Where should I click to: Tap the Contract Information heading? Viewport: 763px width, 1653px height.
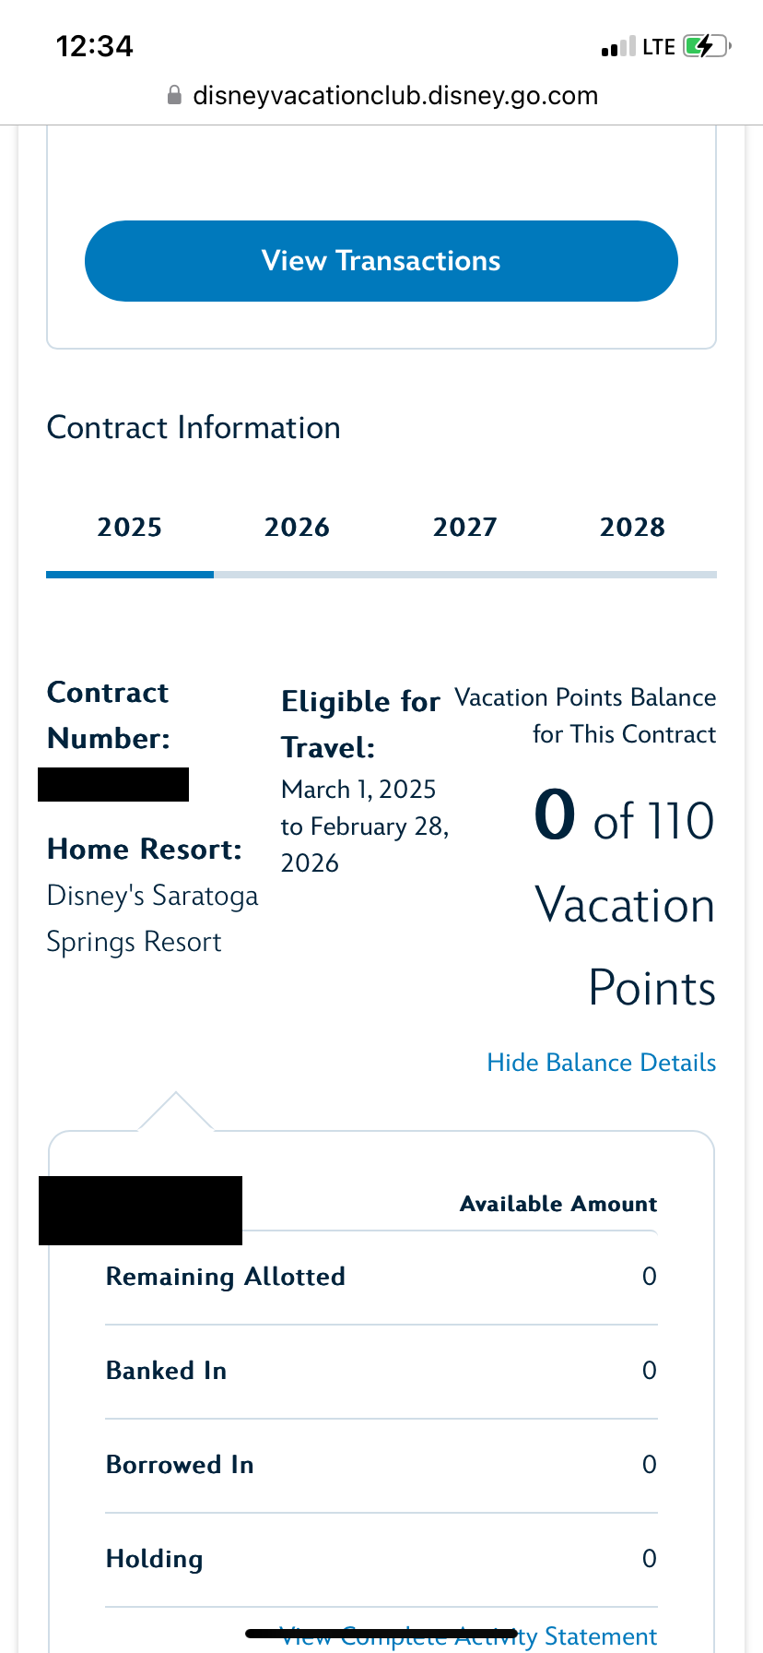[x=194, y=428]
